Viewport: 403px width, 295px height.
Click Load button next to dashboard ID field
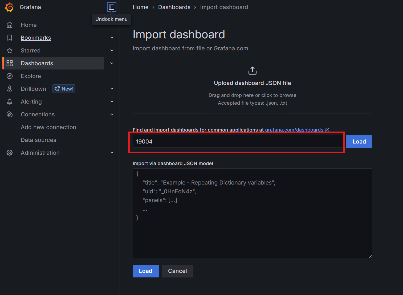pos(359,141)
